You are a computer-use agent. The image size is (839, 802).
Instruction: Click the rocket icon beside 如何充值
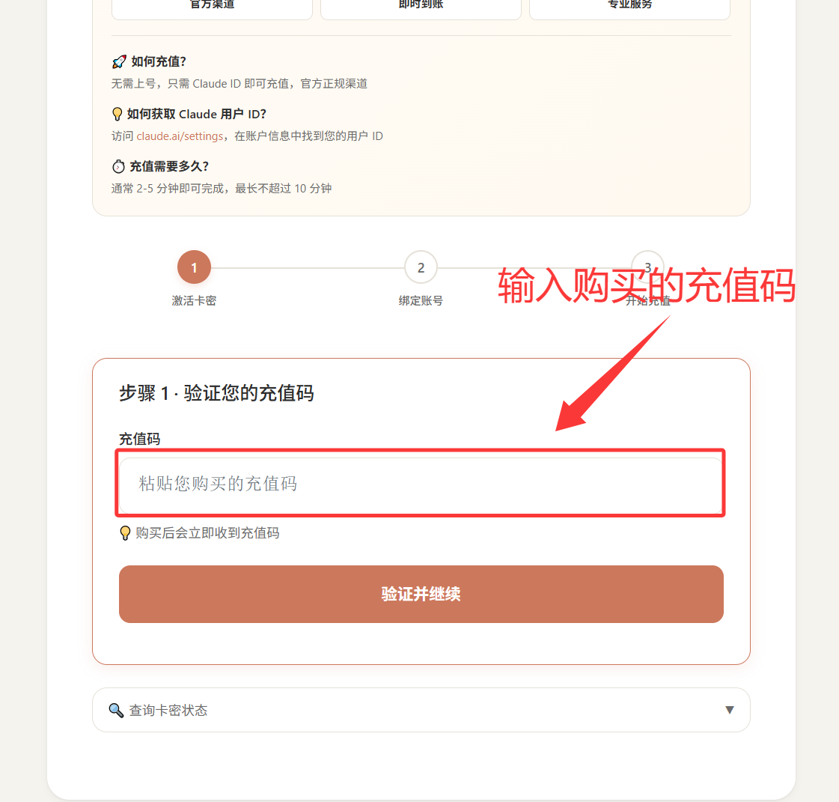coord(119,62)
